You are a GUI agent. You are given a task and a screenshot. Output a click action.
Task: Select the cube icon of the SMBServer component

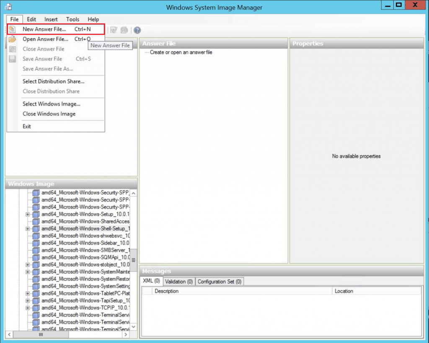click(x=36, y=250)
